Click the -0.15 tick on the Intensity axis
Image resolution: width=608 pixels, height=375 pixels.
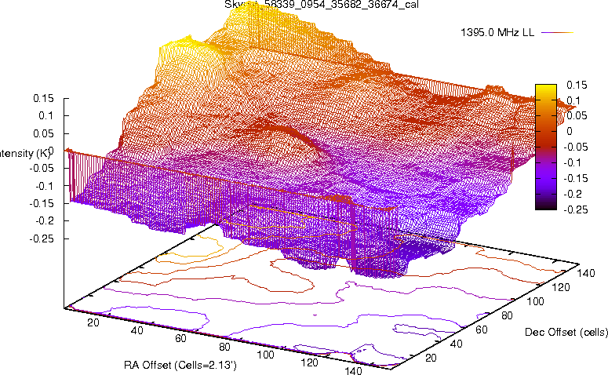click(42, 204)
